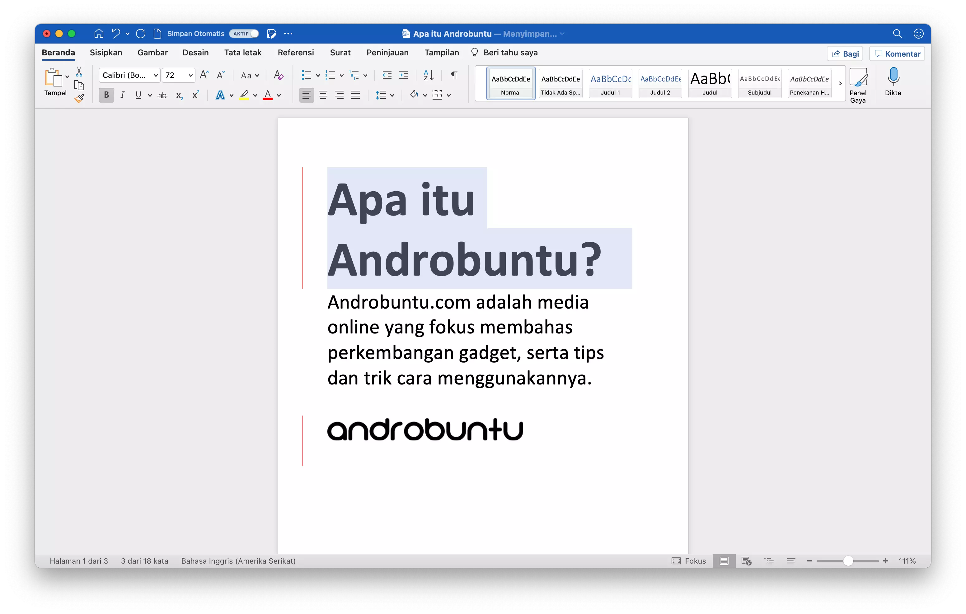Click the androbuntu logo image in document

tap(425, 430)
